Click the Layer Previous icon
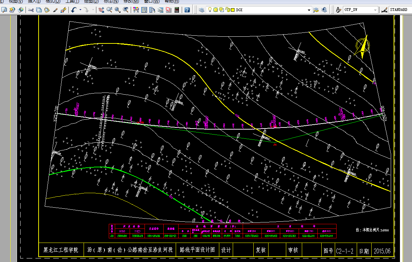412x262 pixels. pos(324,10)
